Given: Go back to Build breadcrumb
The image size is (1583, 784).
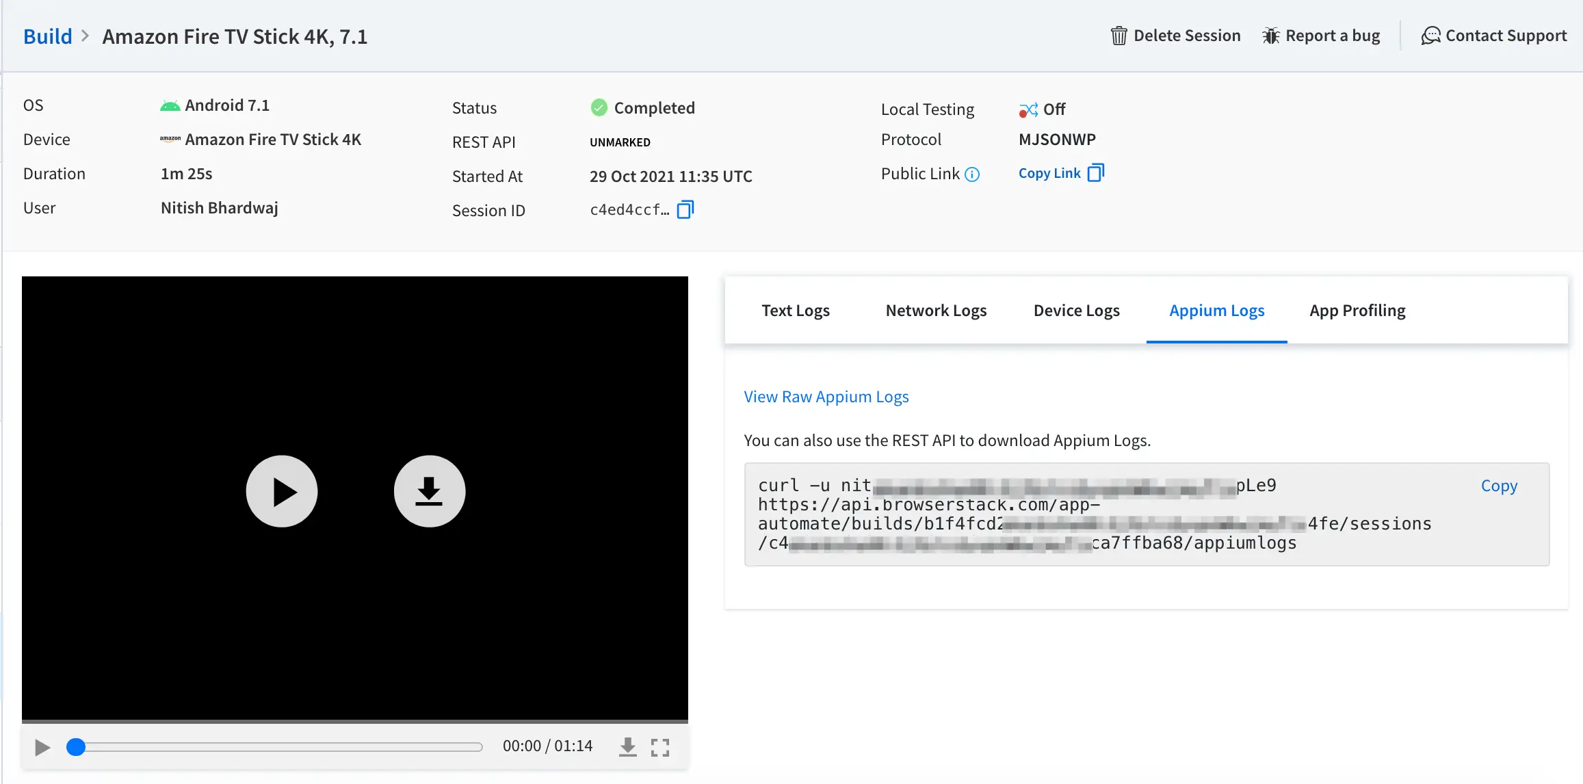Looking at the screenshot, I should (x=47, y=36).
